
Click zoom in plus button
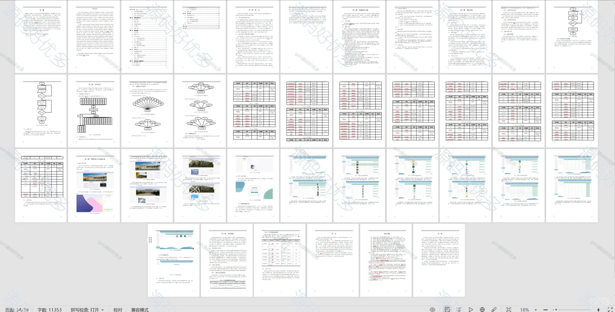[x=598, y=309]
